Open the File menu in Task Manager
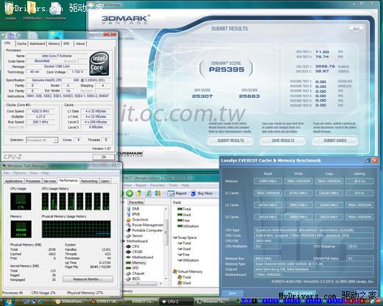 (6, 173)
